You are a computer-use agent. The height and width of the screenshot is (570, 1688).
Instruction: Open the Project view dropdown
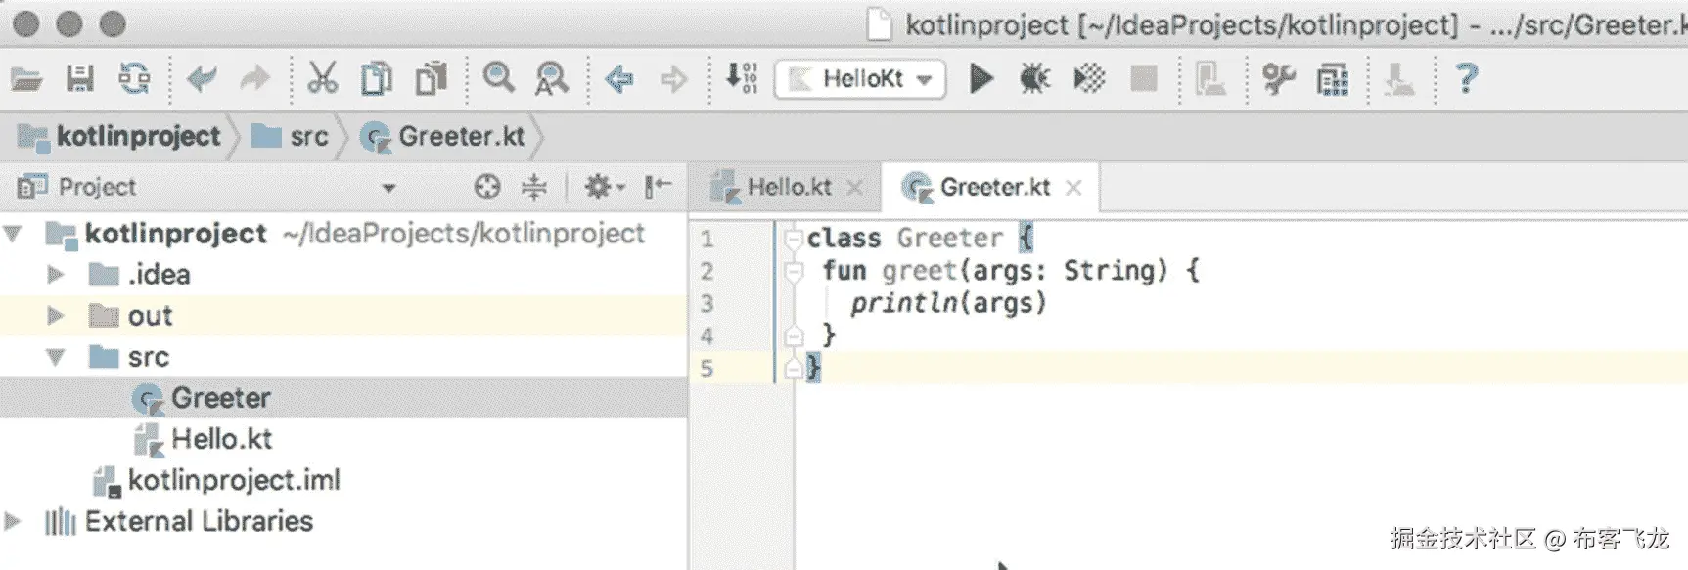point(388,188)
